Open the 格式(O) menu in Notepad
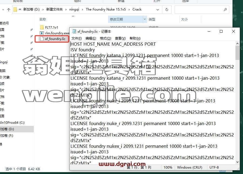The image size is (243, 174). pyautogui.click(x=105, y=38)
